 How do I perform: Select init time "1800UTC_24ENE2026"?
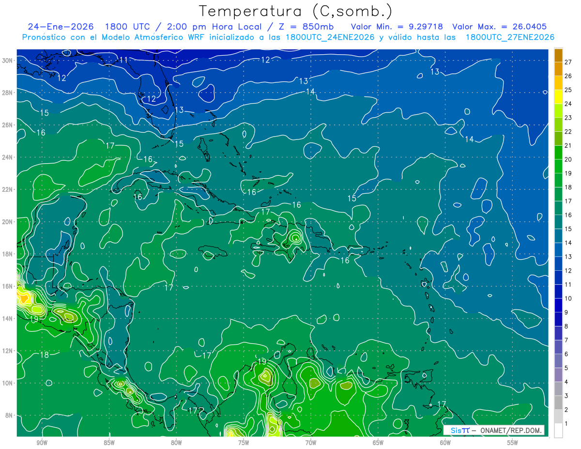[x=330, y=37]
